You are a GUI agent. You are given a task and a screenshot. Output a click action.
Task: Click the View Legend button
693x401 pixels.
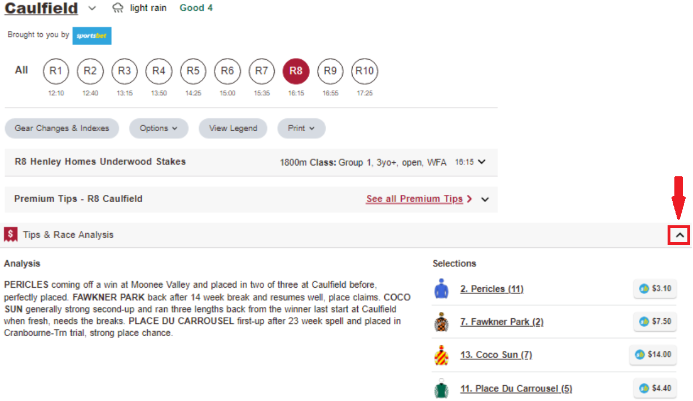[x=233, y=128]
